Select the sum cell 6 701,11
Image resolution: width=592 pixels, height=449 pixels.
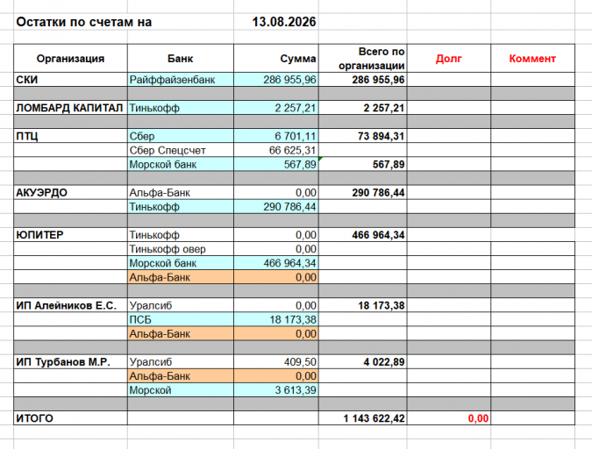[276, 136]
